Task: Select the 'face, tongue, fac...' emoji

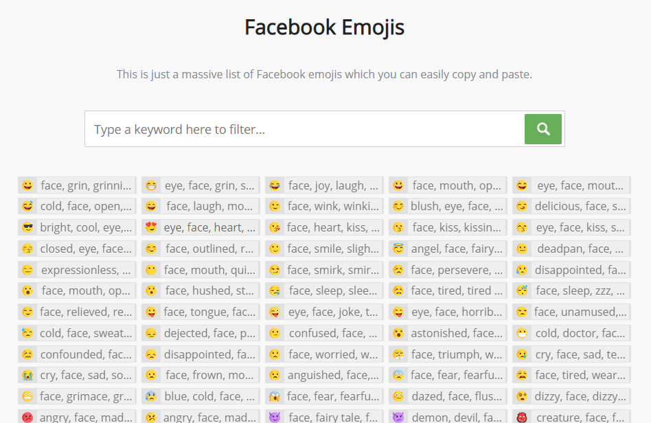Action: [x=201, y=312]
